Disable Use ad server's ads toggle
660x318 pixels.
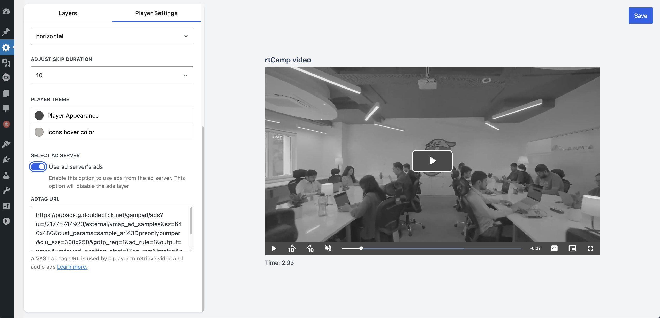pos(38,167)
